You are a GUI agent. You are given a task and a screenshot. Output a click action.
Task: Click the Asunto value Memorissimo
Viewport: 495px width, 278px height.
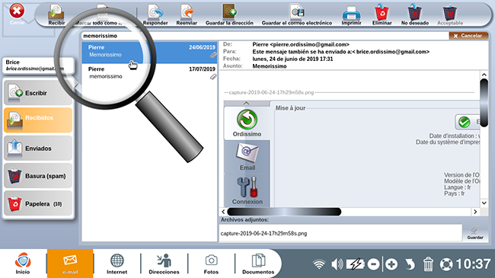point(270,66)
